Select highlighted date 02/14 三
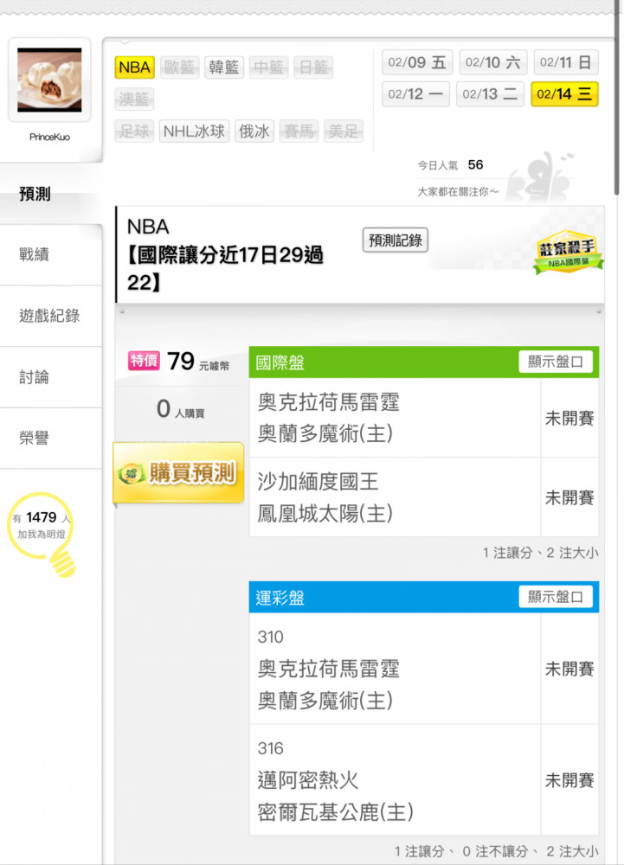Image resolution: width=624 pixels, height=865 pixels. (564, 93)
